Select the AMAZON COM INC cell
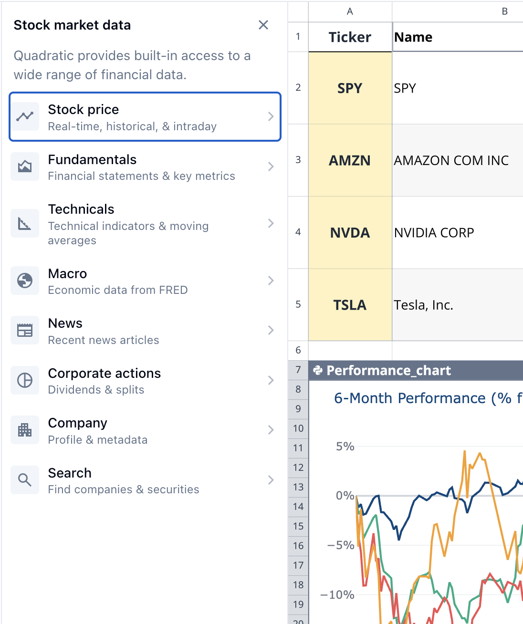 click(x=458, y=160)
